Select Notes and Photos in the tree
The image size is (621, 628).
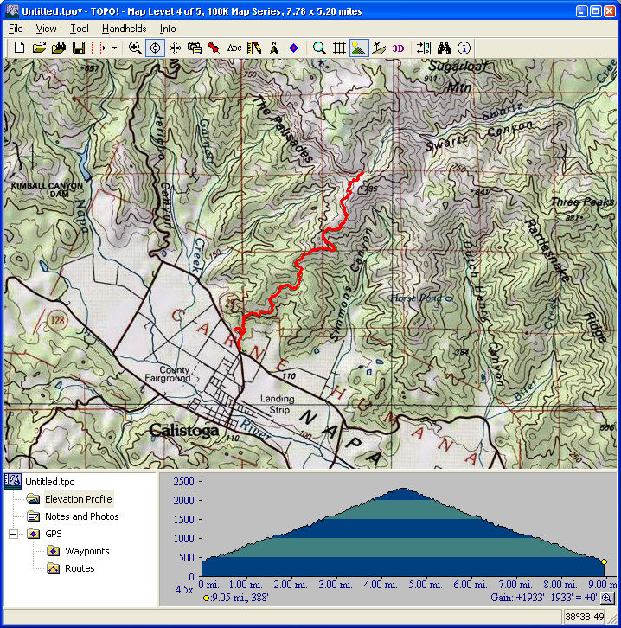click(x=81, y=516)
